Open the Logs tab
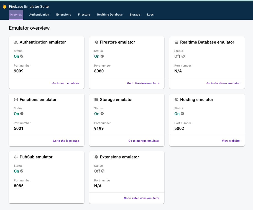Screen dimensions: 253x210 pyautogui.click(x=150, y=14)
